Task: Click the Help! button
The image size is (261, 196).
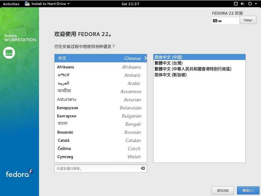Action: pyautogui.click(x=248, y=20)
